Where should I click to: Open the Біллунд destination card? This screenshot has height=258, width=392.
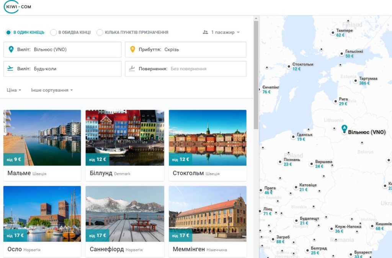pos(125,145)
